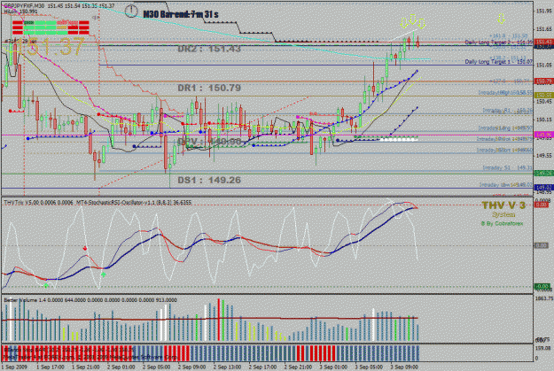Click the +138.2 Fibonacci level label
Screen dimensions: 554x371
[508, 57]
